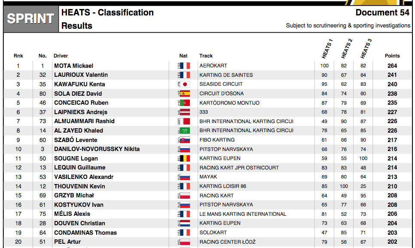Viewport: 415px width, 248px height.
Task: Select the HEATS 1 column header
Action: 327,49
